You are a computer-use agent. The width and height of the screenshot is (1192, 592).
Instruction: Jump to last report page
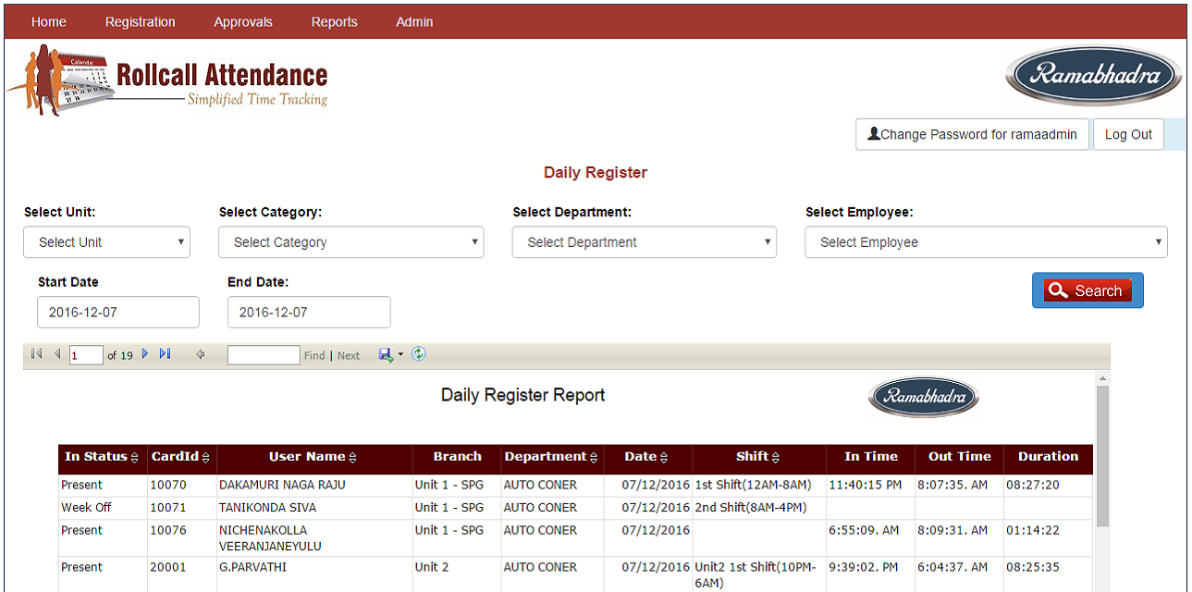click(x=166, y=354)
